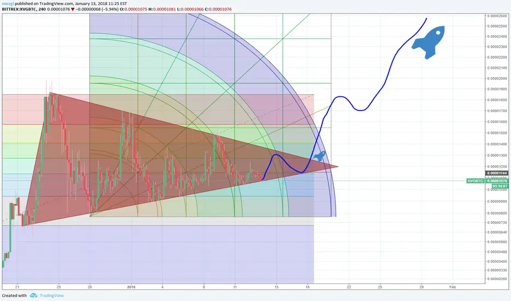The image size is (511, 301).
Task: Click the red down-triangle change indicator
Action: 73,9
